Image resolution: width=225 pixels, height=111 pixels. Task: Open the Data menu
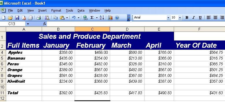81,10
